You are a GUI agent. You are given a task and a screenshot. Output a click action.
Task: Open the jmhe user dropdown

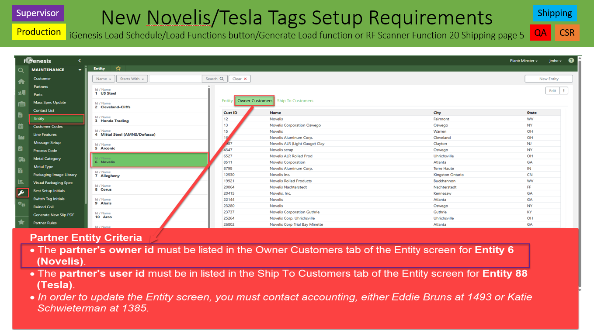click(555, 61)
